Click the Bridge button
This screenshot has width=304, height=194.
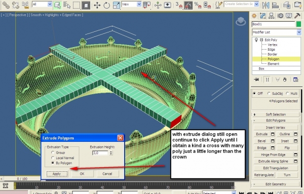(261, 148)
